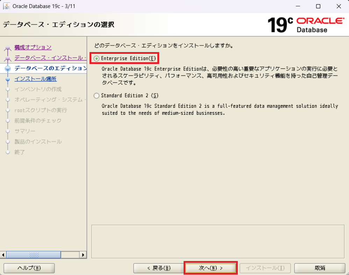Click the < 戻る(B) button

coord(159,268)
